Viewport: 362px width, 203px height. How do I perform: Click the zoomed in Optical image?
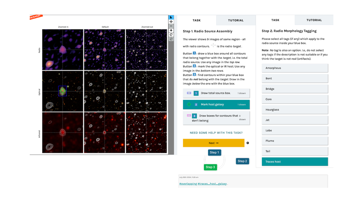click(x=63, y=91)
